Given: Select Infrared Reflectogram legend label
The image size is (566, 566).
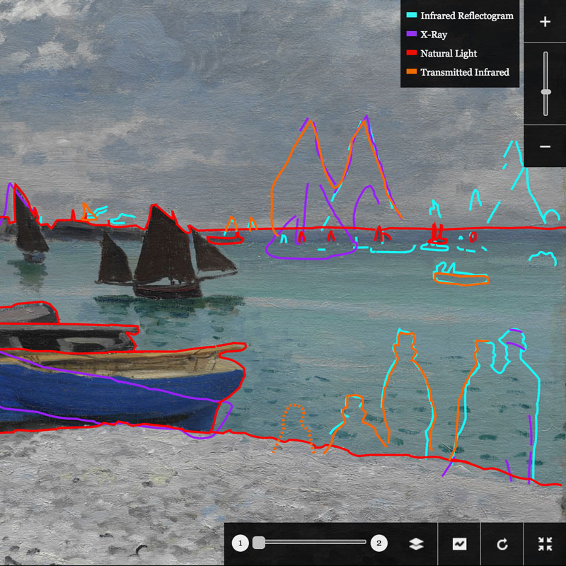Looking at the screenshot, I should coord(467,16).
